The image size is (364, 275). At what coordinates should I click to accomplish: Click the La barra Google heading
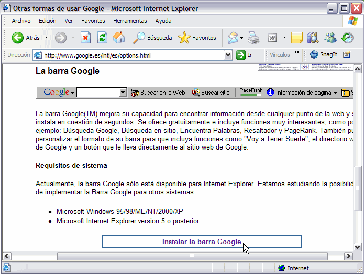[x=68, y=71]
